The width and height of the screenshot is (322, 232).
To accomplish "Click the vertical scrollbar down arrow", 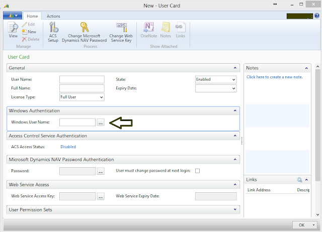I will pyautogui.click(x=317, y=214).
